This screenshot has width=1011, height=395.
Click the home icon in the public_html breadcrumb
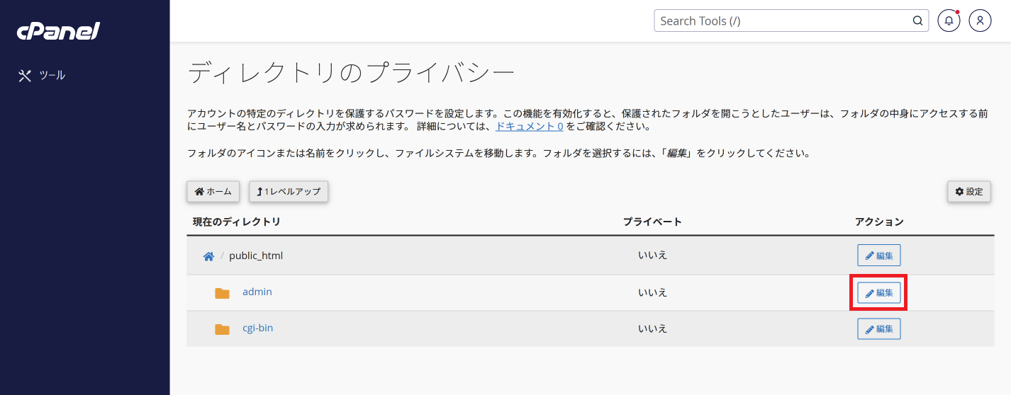point(208,256)
